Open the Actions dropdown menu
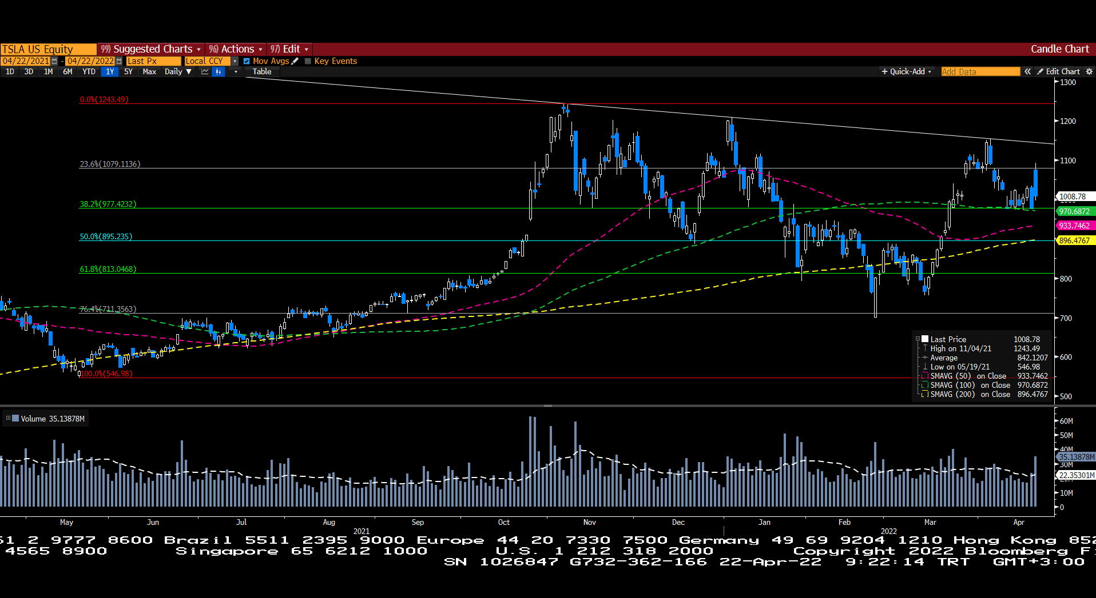Image resolution: width=1096 pixels, height=598 pixels. [236, 49]
